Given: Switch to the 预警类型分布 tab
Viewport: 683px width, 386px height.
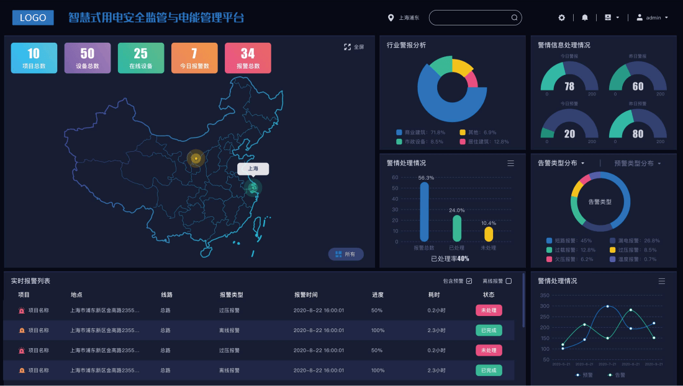Looking at the screenshot, I should [x=638, y=164].
